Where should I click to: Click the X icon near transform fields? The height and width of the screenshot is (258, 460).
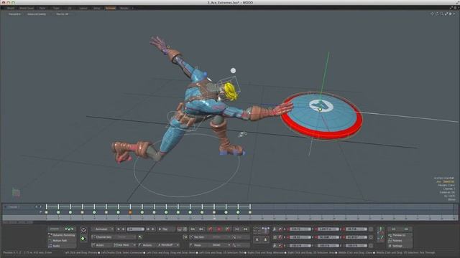point(257,239)
